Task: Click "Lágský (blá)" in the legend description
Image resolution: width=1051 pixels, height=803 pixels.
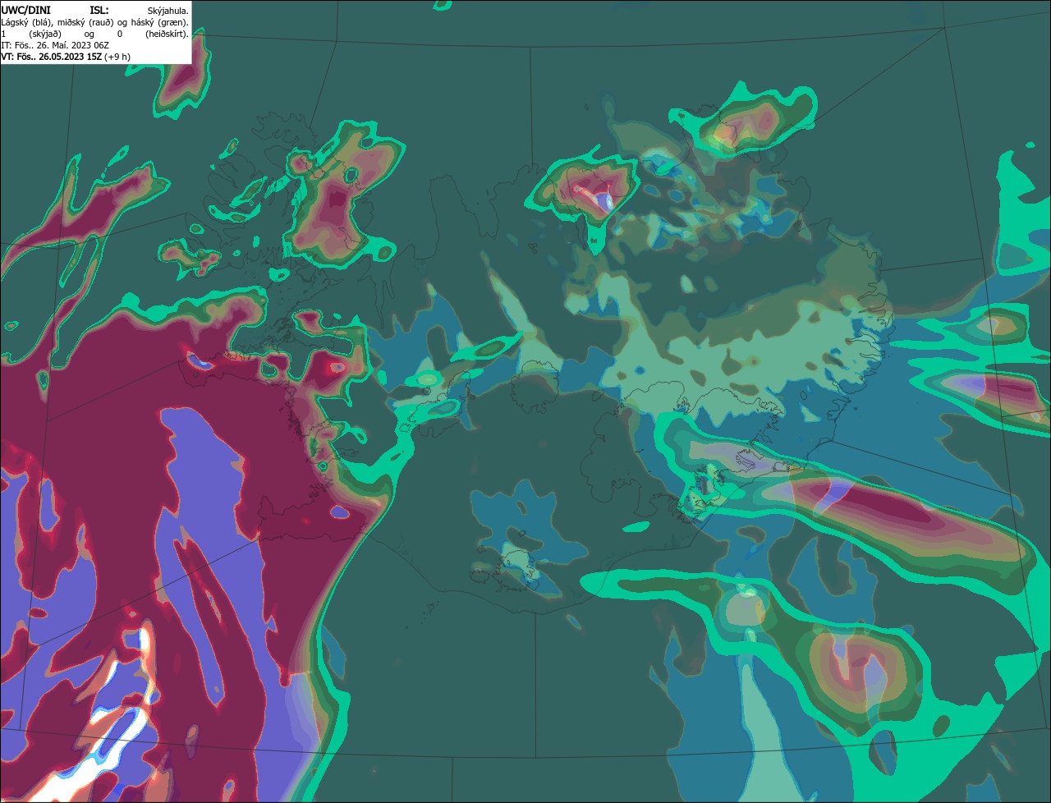Action: click(x=27, y=23)
